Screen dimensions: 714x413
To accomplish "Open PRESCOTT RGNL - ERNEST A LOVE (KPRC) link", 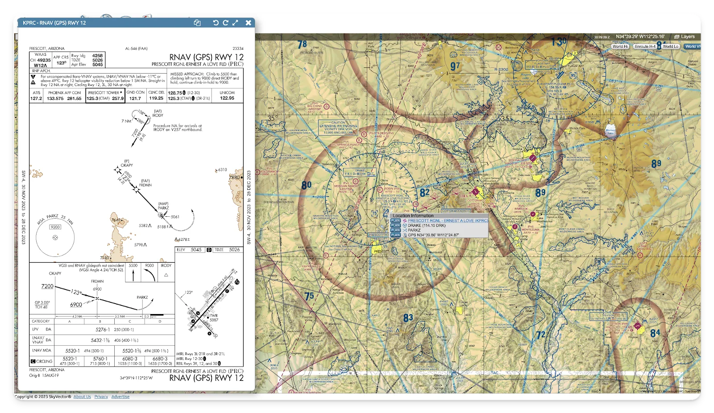I will (x=448, y=221).
